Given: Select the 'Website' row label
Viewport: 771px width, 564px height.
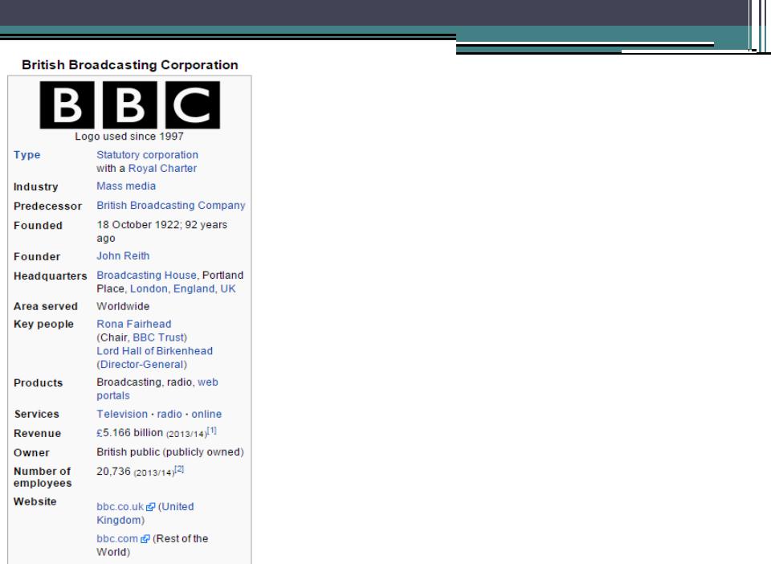Looking at the screenshot, I should [x=35, y=501].
